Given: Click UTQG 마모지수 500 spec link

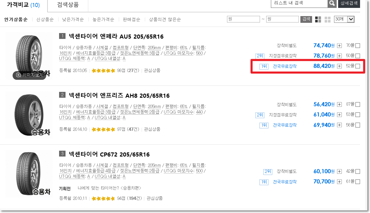Looking at the screenshot, I should 183,171.
